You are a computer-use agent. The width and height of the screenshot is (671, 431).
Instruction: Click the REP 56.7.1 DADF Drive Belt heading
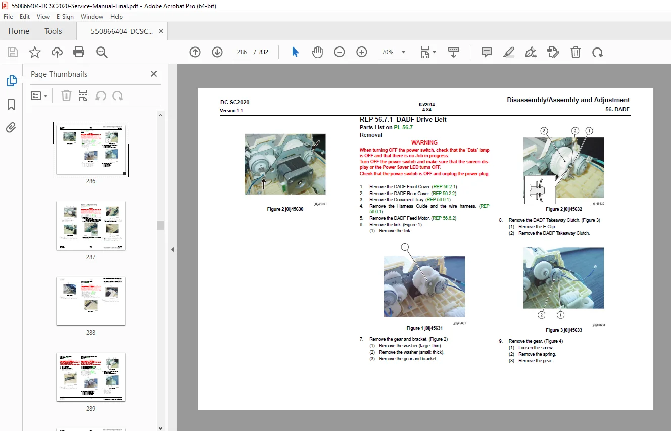(403, 119)
